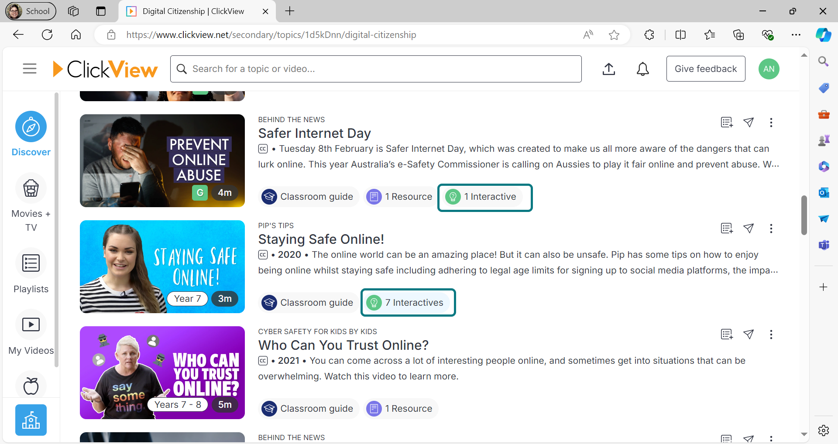Open browser Workspaces icon
838x444 pixels.
[73, 11]
